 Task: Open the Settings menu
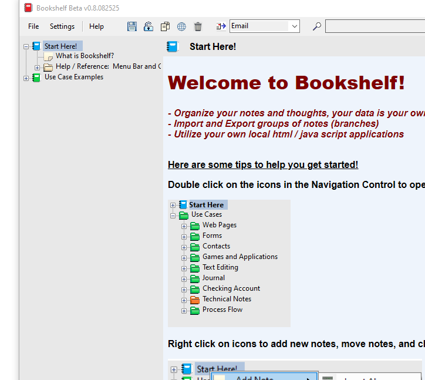pos(62,26)
